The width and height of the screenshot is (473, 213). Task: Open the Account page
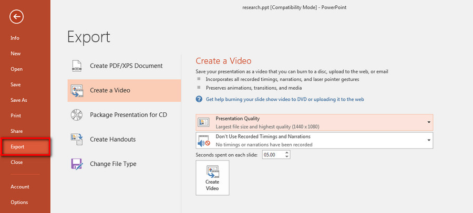(20, 187)
